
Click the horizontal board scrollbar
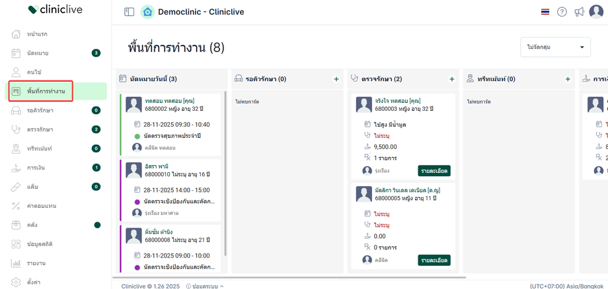pos(291,278)
